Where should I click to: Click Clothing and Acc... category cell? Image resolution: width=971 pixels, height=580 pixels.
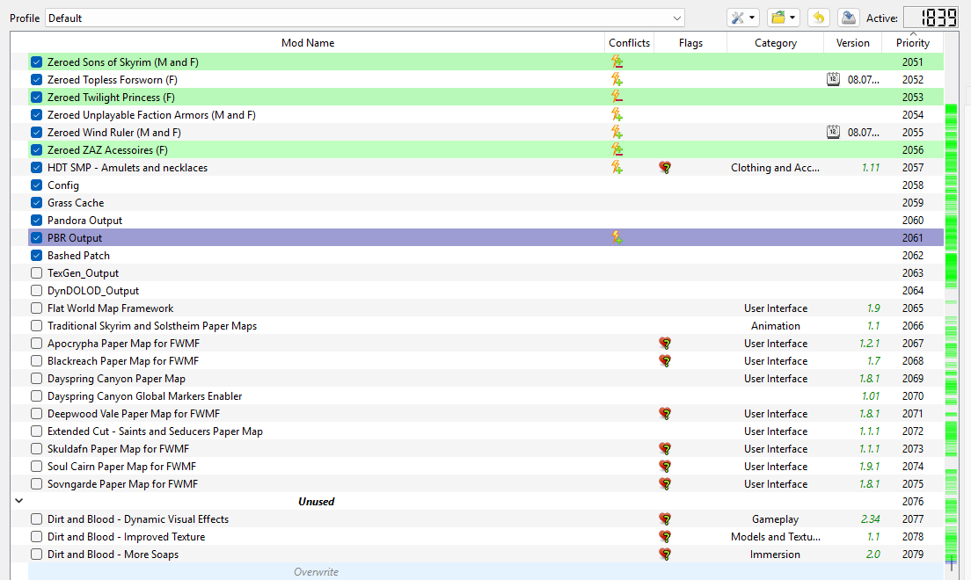776,167
